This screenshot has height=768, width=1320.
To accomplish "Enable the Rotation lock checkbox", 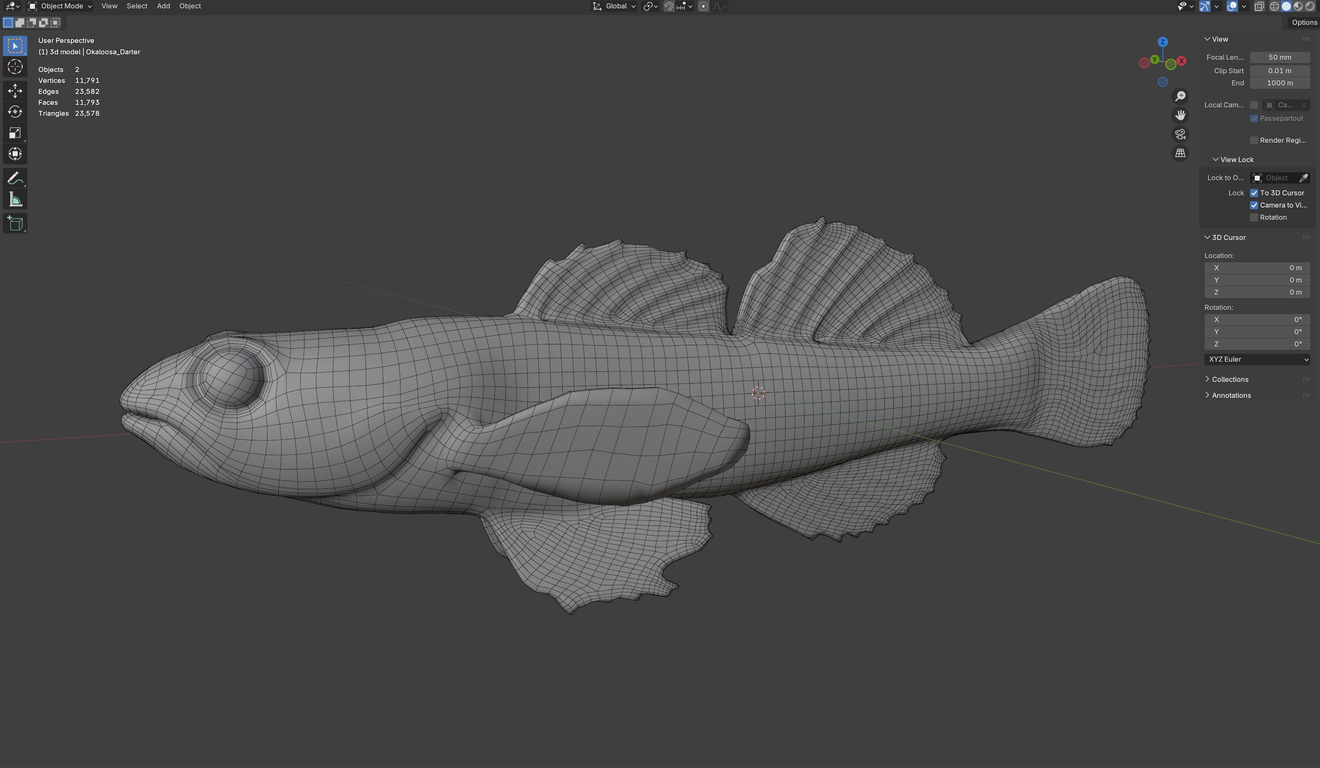I will pos(1254,218).
